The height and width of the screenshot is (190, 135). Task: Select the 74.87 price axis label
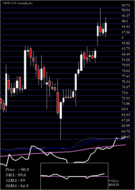tap(126, 87)
